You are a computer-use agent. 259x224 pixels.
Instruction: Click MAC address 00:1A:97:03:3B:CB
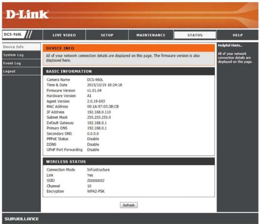coord(103,107)
